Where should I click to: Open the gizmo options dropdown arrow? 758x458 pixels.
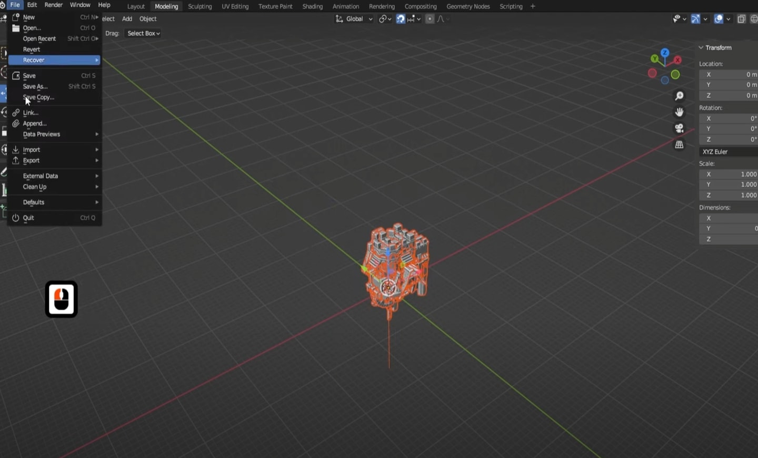[x=705, y=19]
